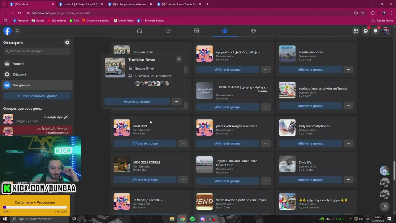Open notifications bell icon
This screenshot has height=223, width=396.
(376, 31)
